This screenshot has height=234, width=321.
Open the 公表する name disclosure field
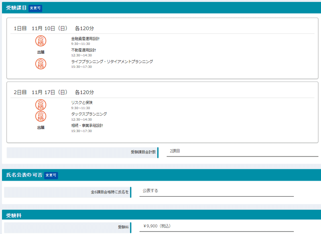pos(216,191)
